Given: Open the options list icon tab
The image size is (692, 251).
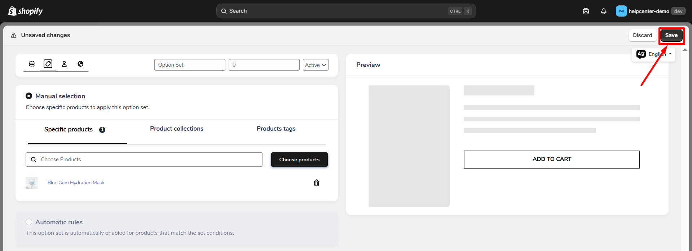Looking at the screenshot, I should click(32, 64).
